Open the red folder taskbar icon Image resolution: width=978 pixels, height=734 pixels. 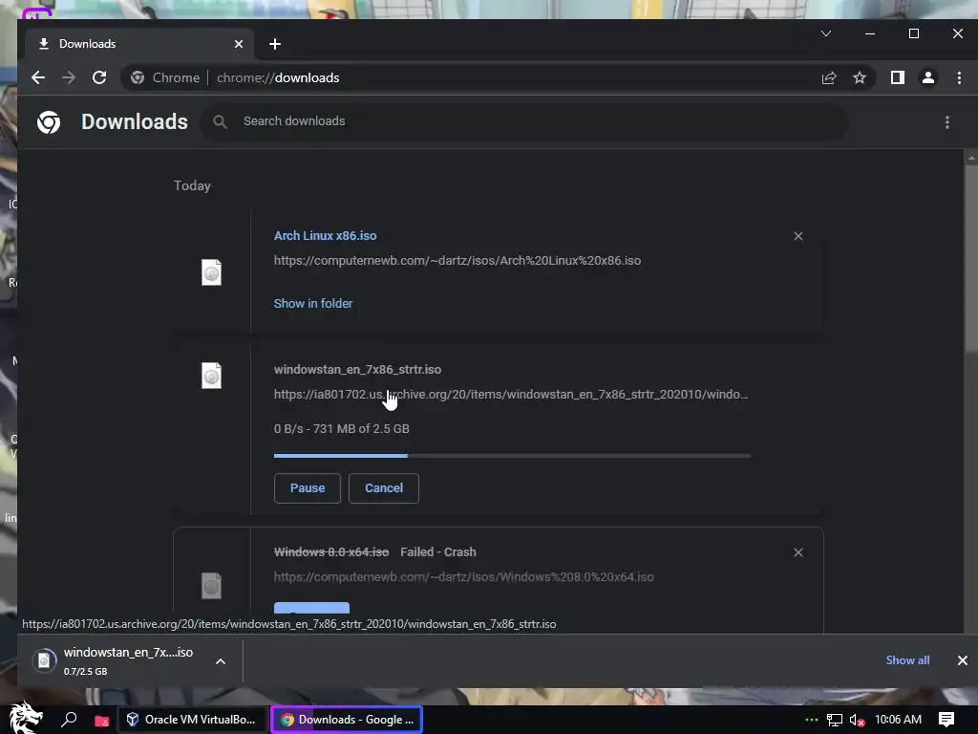coord(101,721)
